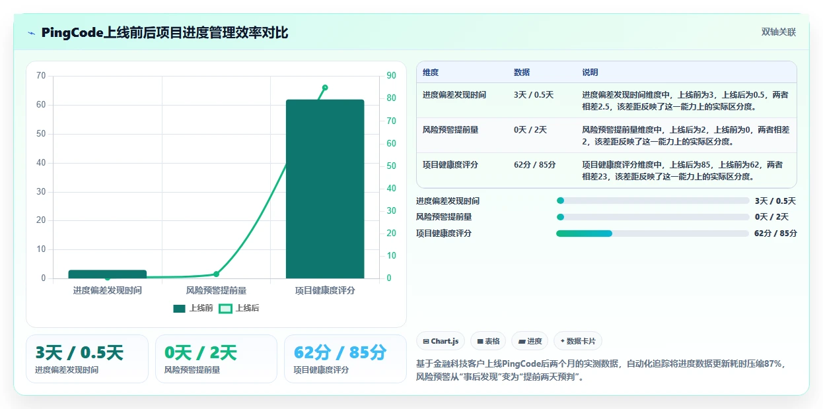Click the 进度 tag
This screenshot has height=409, width=823.
coord(530,341)
